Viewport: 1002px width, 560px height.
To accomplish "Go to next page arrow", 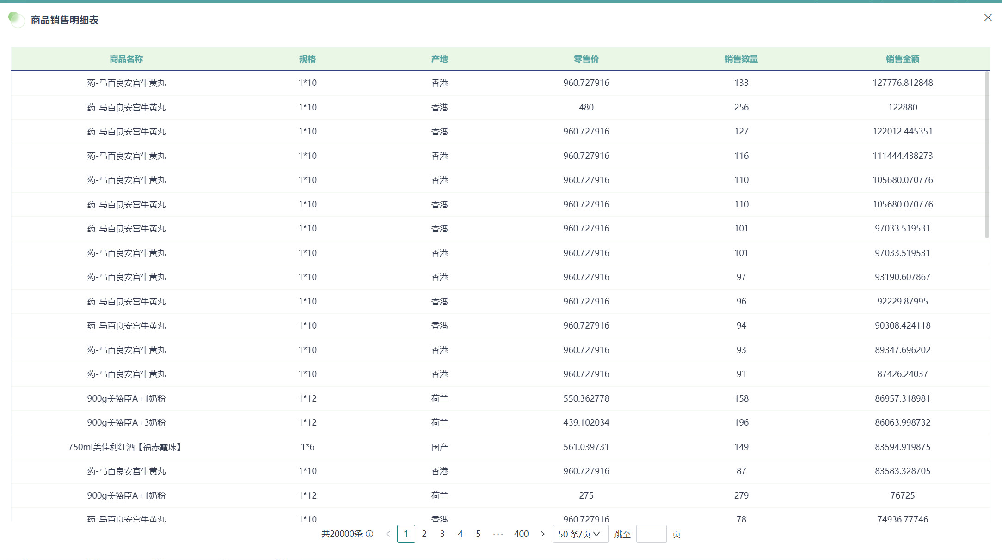I will [x=542, y=534].
